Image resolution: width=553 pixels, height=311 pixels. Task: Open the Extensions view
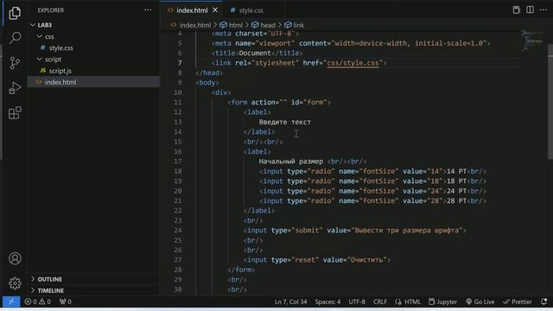click(15, 113)
